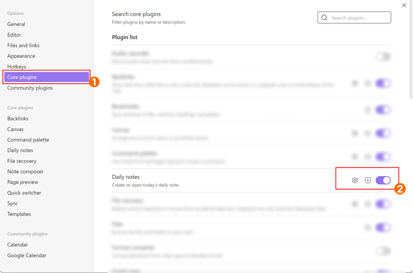Click "Create or open today's daily note." description
Viewport: 413px width, 273px height.
click(146, 185)
